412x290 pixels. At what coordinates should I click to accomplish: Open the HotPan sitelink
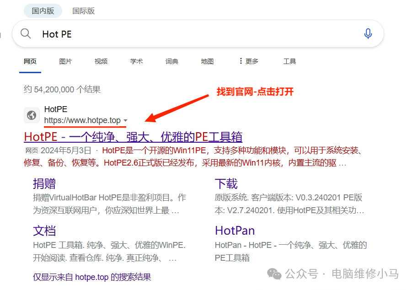pyautogui.click(x=235, y=231)
